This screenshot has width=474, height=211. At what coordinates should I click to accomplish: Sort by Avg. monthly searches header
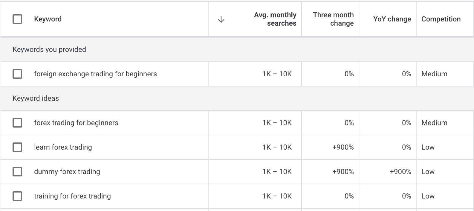(x=275, y=19)
